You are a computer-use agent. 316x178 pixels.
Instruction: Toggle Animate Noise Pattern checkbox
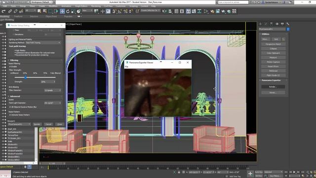[10, 115]
